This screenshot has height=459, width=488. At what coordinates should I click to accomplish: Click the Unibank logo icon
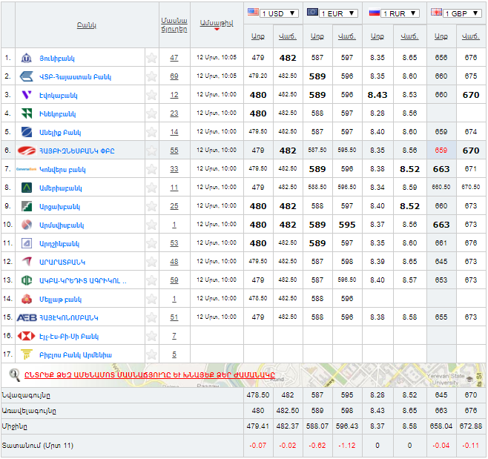coord(26,58)
